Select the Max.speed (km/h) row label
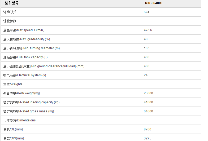This screenshot has width=208, height=141. tap(26, 30)
